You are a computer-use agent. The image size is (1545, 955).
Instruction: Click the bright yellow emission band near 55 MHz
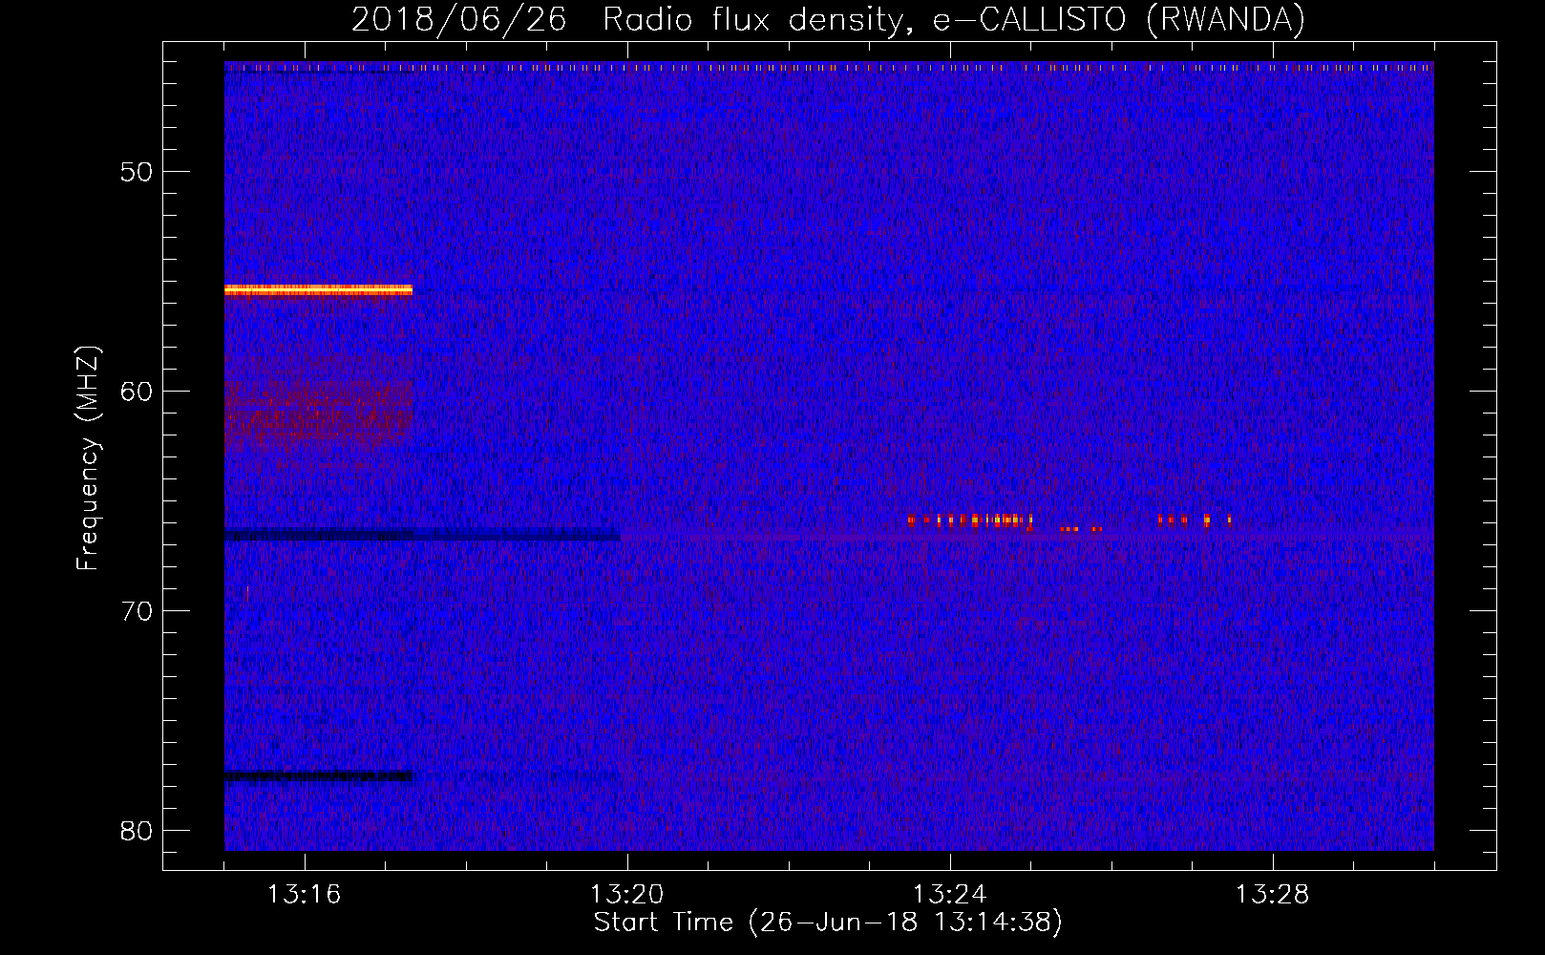tap(318, 289)
